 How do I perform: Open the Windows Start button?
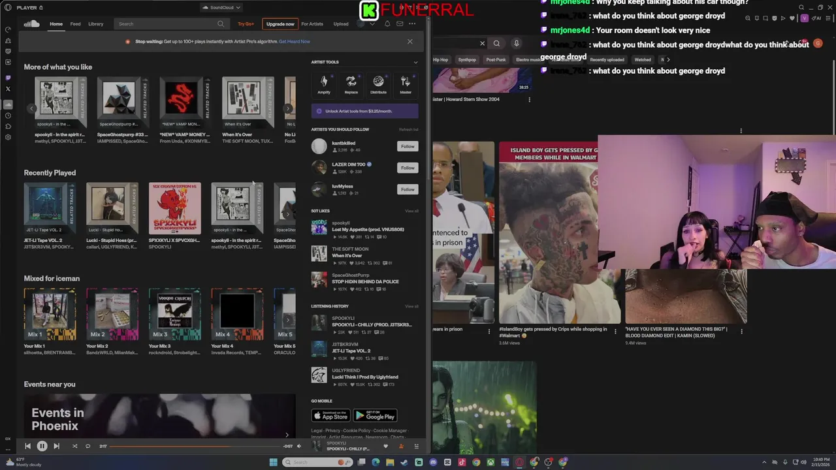coord(273,462)
